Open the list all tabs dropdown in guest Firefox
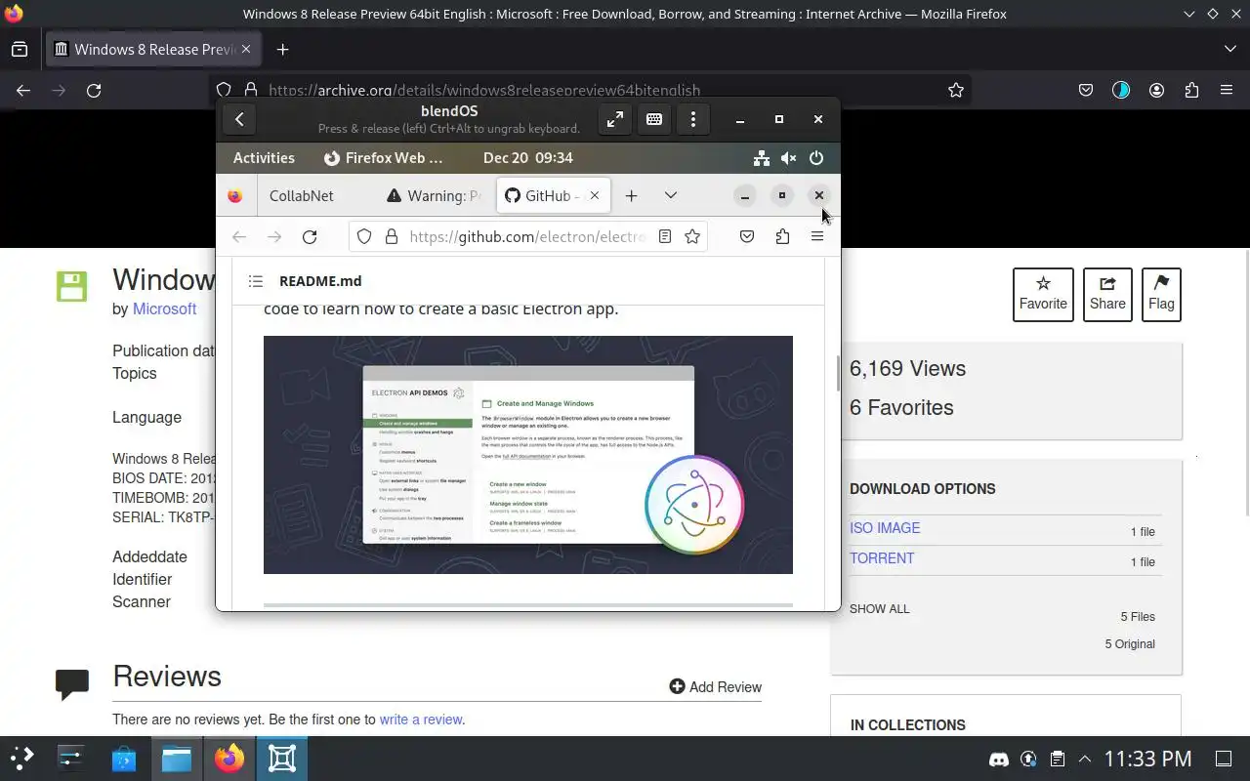Viewport: 1250px width, 781px height. [671, 196]
